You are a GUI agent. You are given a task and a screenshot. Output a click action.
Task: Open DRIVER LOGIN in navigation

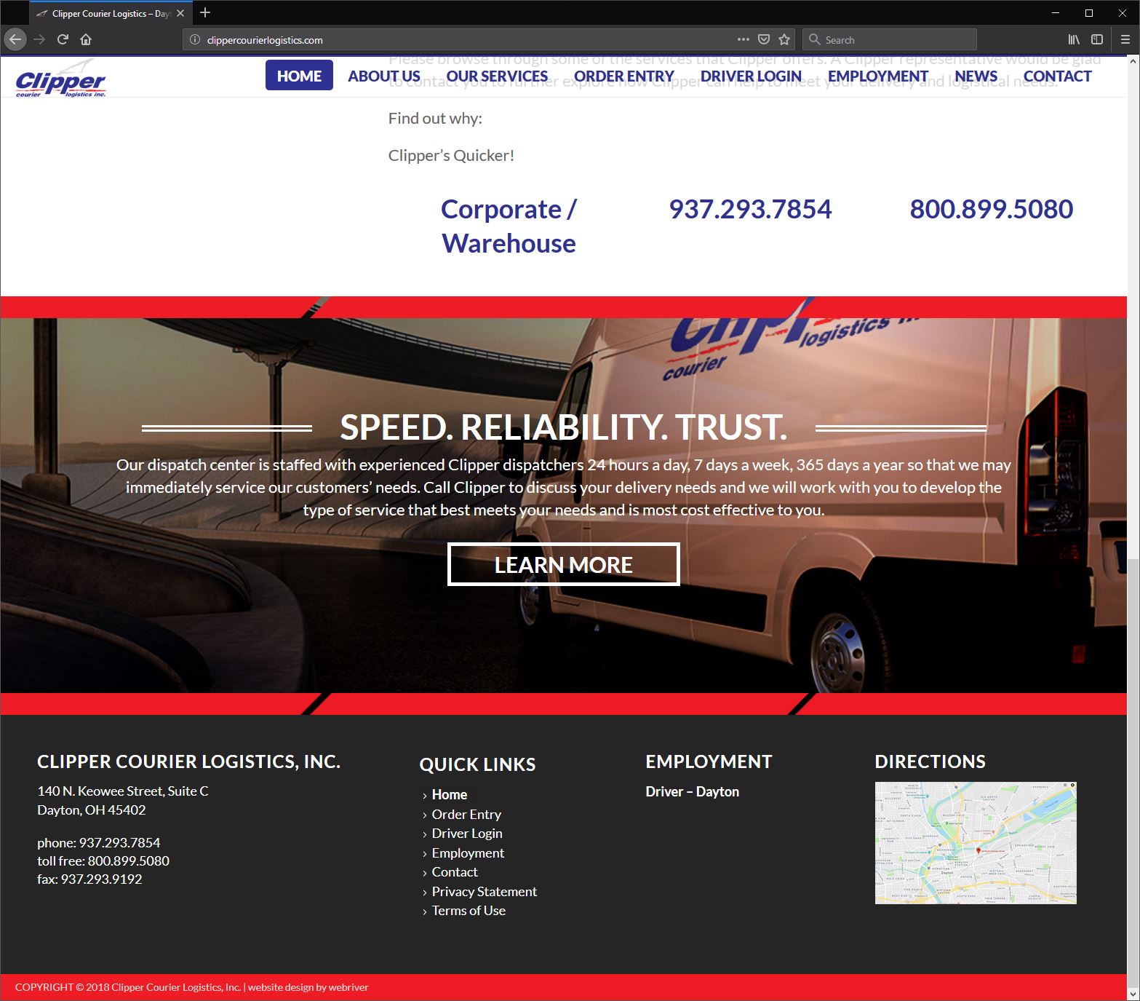click(x=751, y=76)
